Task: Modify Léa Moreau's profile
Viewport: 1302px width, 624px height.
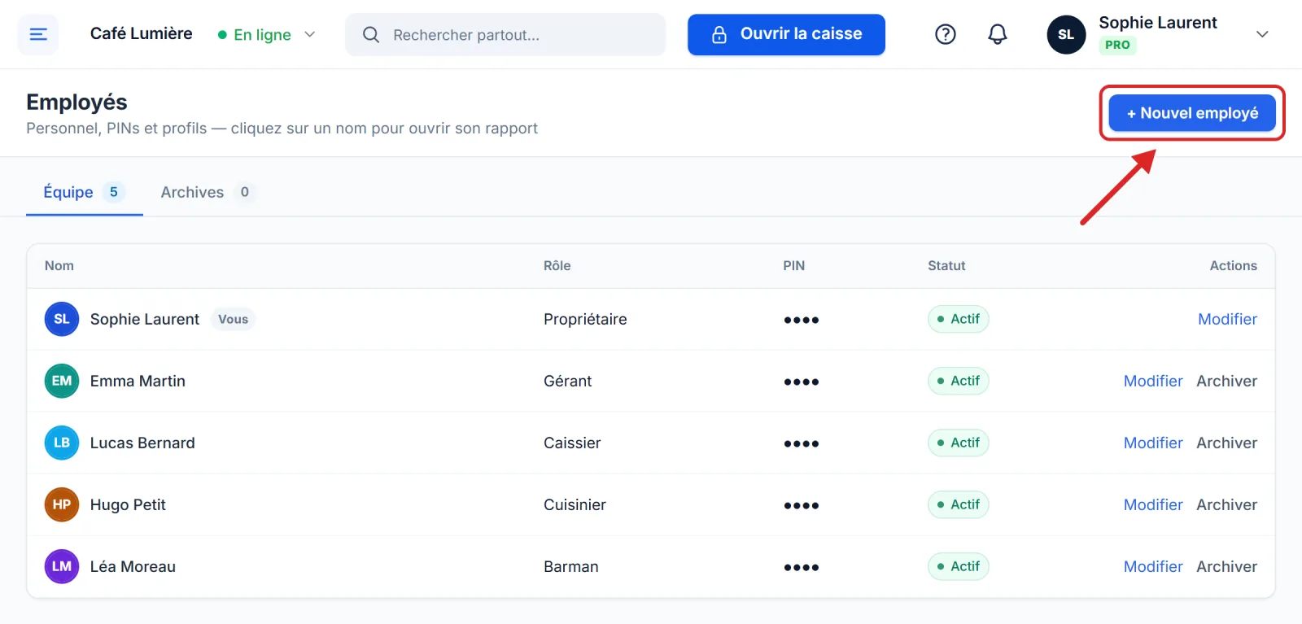Action: [x=1153, y=566]
